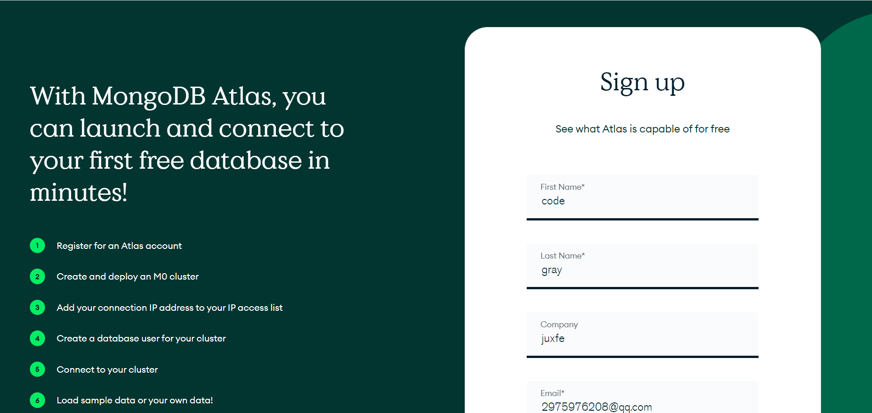The width and height of the screenshot is (872, 413).
Task: Click 'Connect to your cluster' step text
Action: coord(107,369)
